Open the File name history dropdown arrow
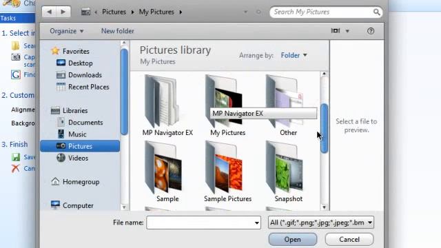441x248 pixels. tap(256, 223)
